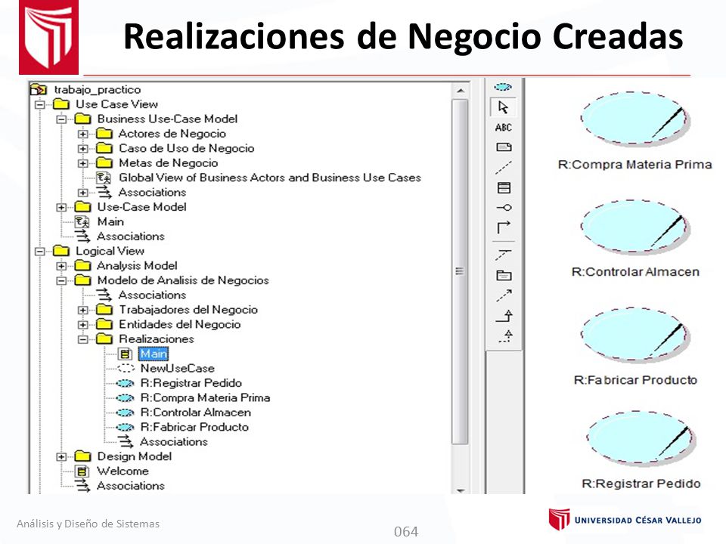Collapse Modelo de Analisis de Negocios node
The height and width of the screenshot is (544, 726).
tap(61, 281)
